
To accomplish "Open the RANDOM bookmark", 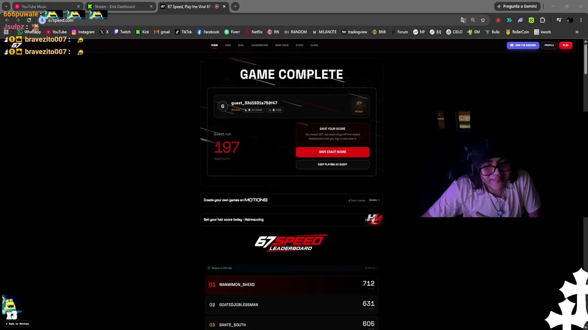I will coord(295,32).
